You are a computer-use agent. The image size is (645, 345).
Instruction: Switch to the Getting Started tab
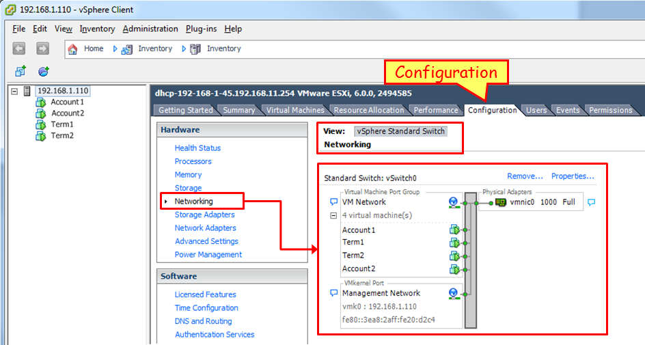(x=186, y=110)
